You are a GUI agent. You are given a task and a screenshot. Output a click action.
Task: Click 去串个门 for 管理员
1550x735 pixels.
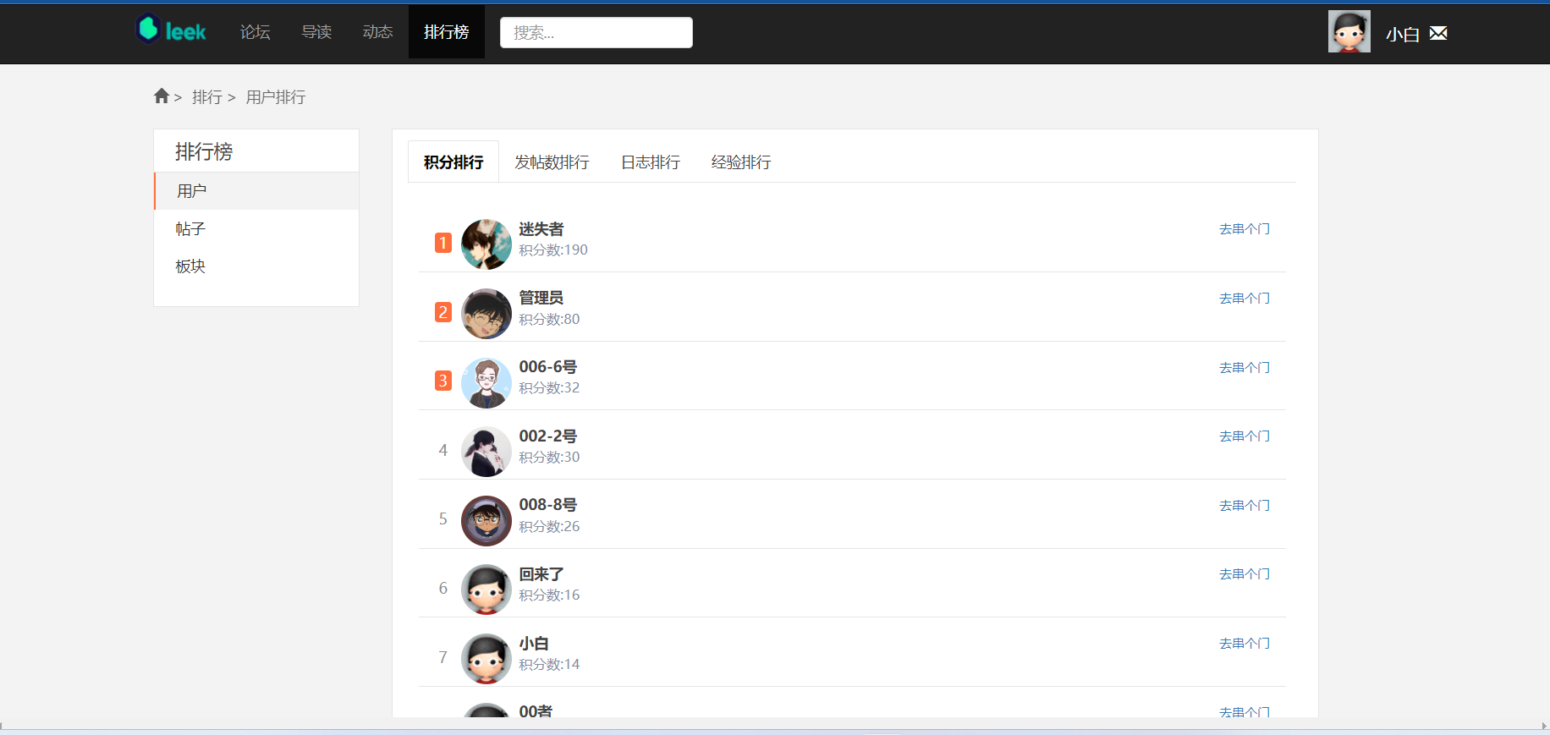coord(1245,299)
